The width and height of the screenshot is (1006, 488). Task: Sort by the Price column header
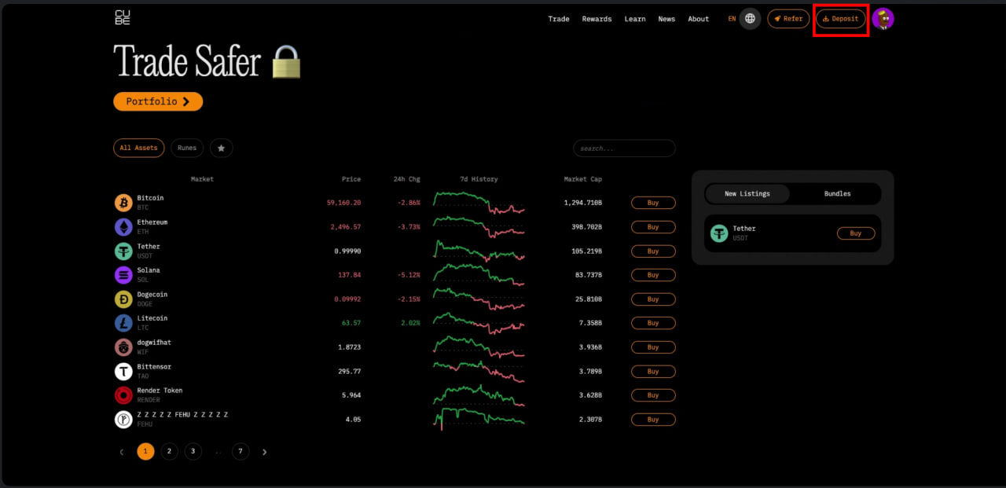click(351, 179)
